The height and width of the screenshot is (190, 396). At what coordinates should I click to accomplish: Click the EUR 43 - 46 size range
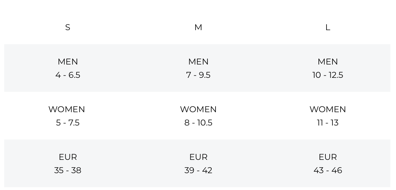[328, 170]
